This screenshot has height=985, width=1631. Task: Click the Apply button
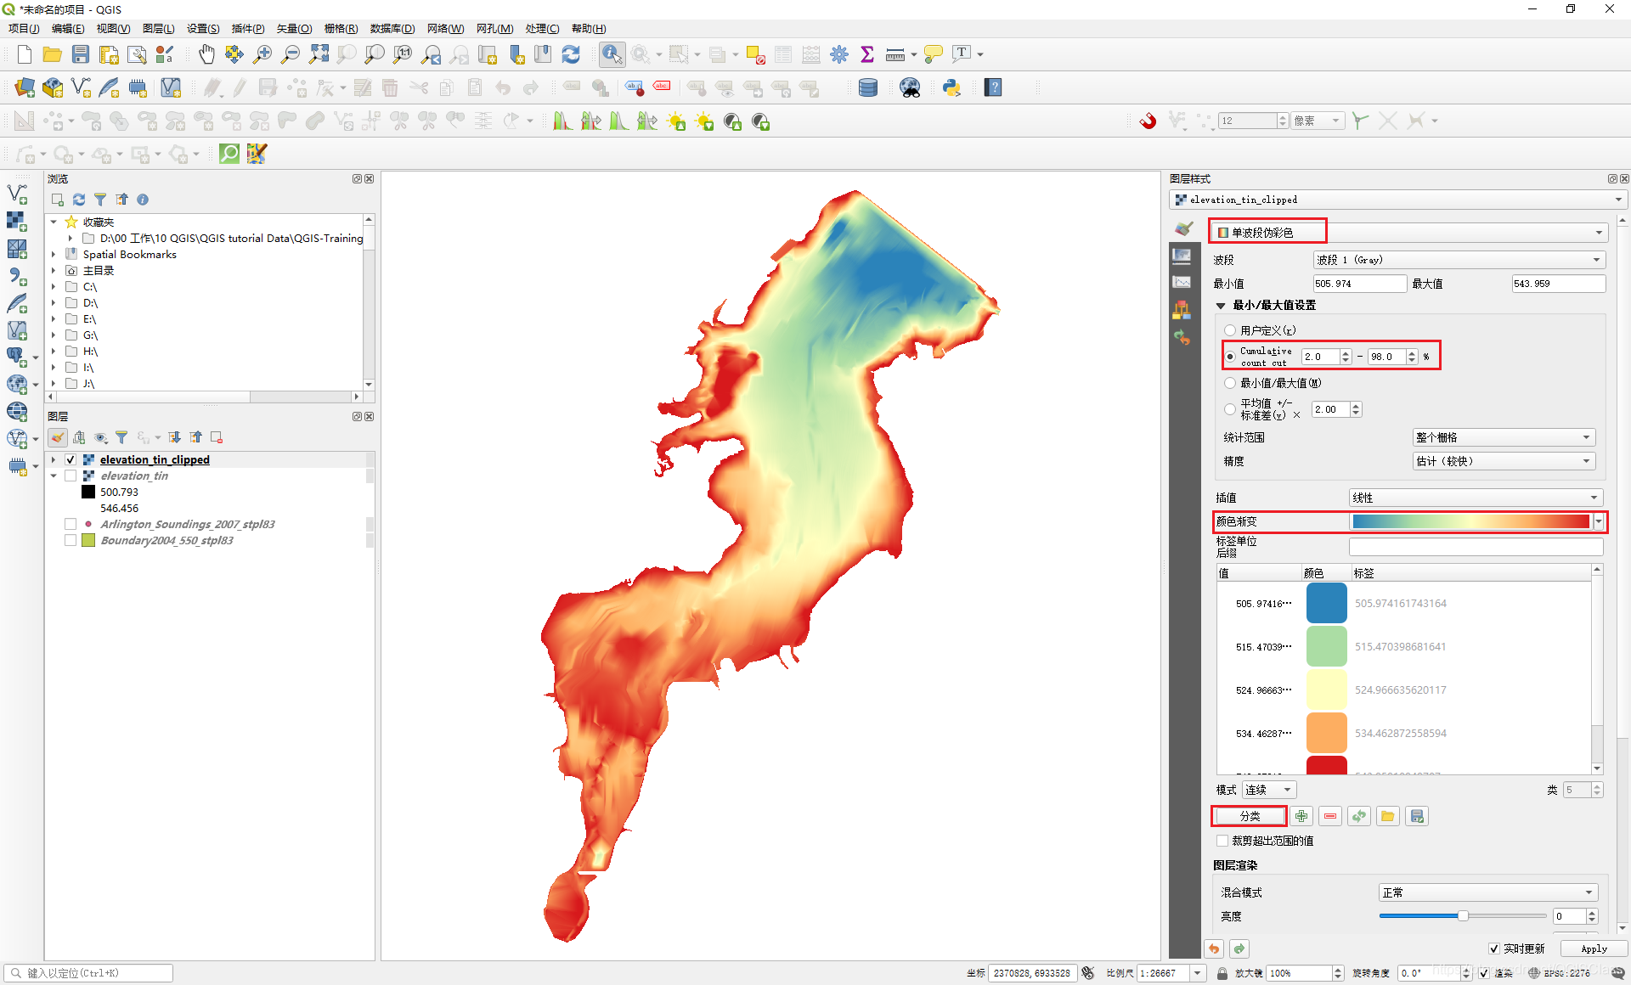(1594, 948)
